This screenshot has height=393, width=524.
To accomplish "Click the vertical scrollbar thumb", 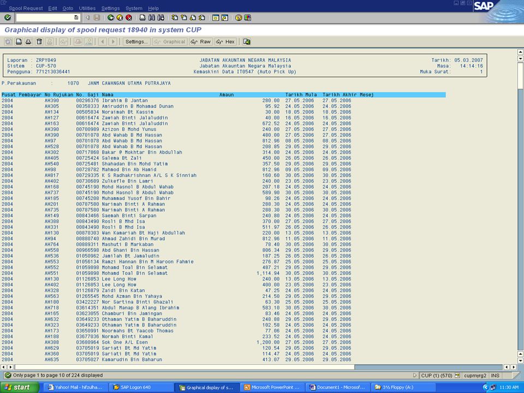I will pos(520,75).
